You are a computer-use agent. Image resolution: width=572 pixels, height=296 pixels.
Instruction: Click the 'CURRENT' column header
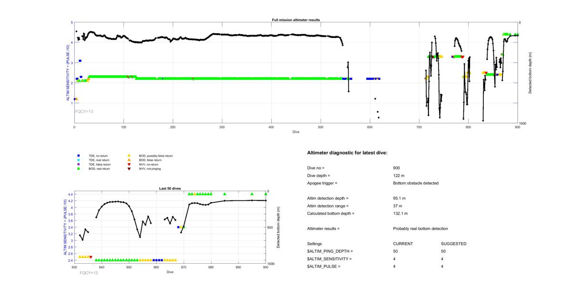[x=403, y=244]
